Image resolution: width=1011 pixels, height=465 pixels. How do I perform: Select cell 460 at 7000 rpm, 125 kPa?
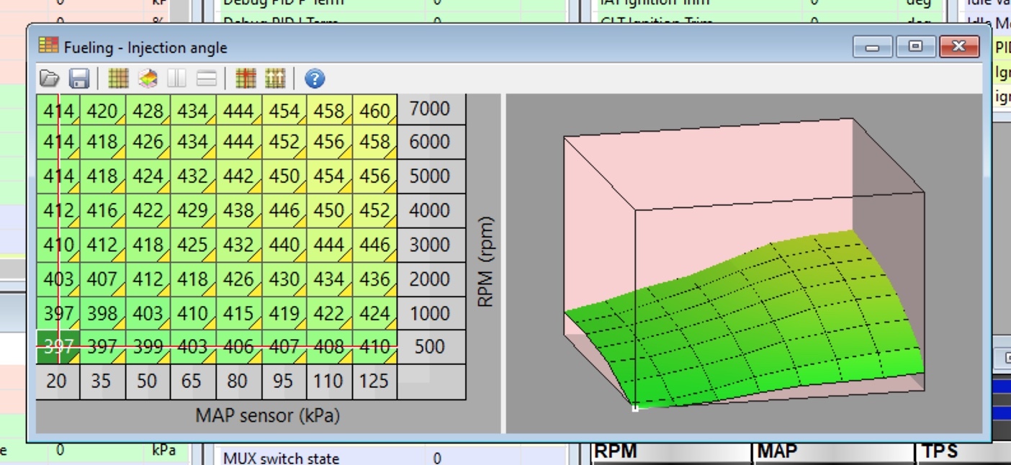374,110
